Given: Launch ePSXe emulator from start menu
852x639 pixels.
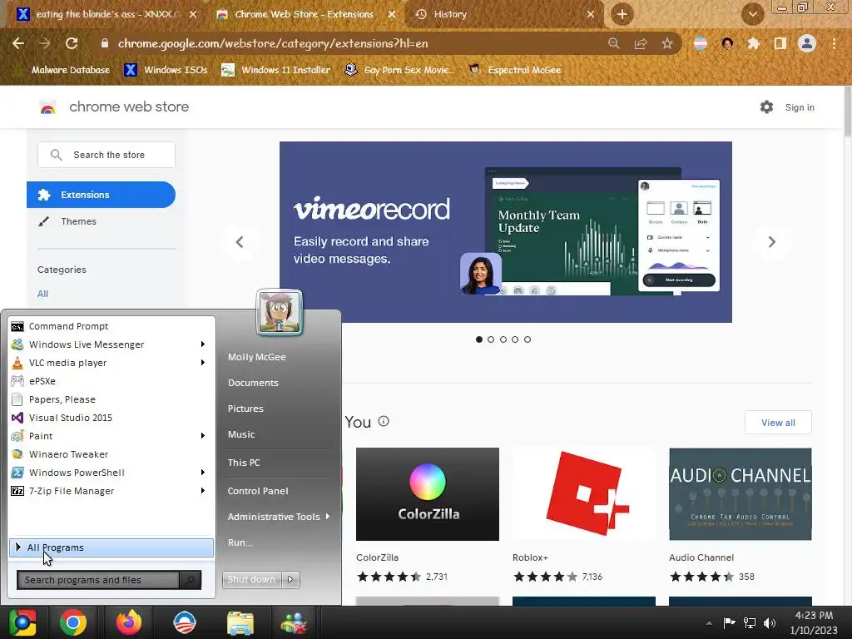Looking at the screenshot, I should click(111, 381).
